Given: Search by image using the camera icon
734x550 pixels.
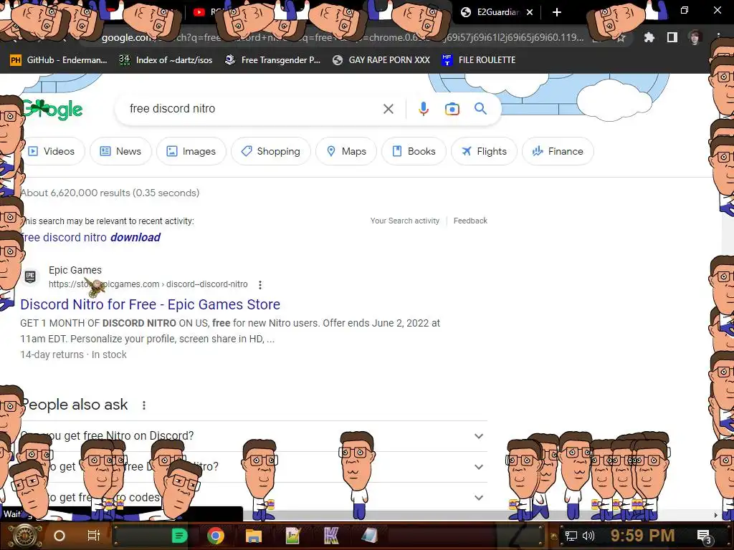Looking at the screenshot, I should 452,109.
